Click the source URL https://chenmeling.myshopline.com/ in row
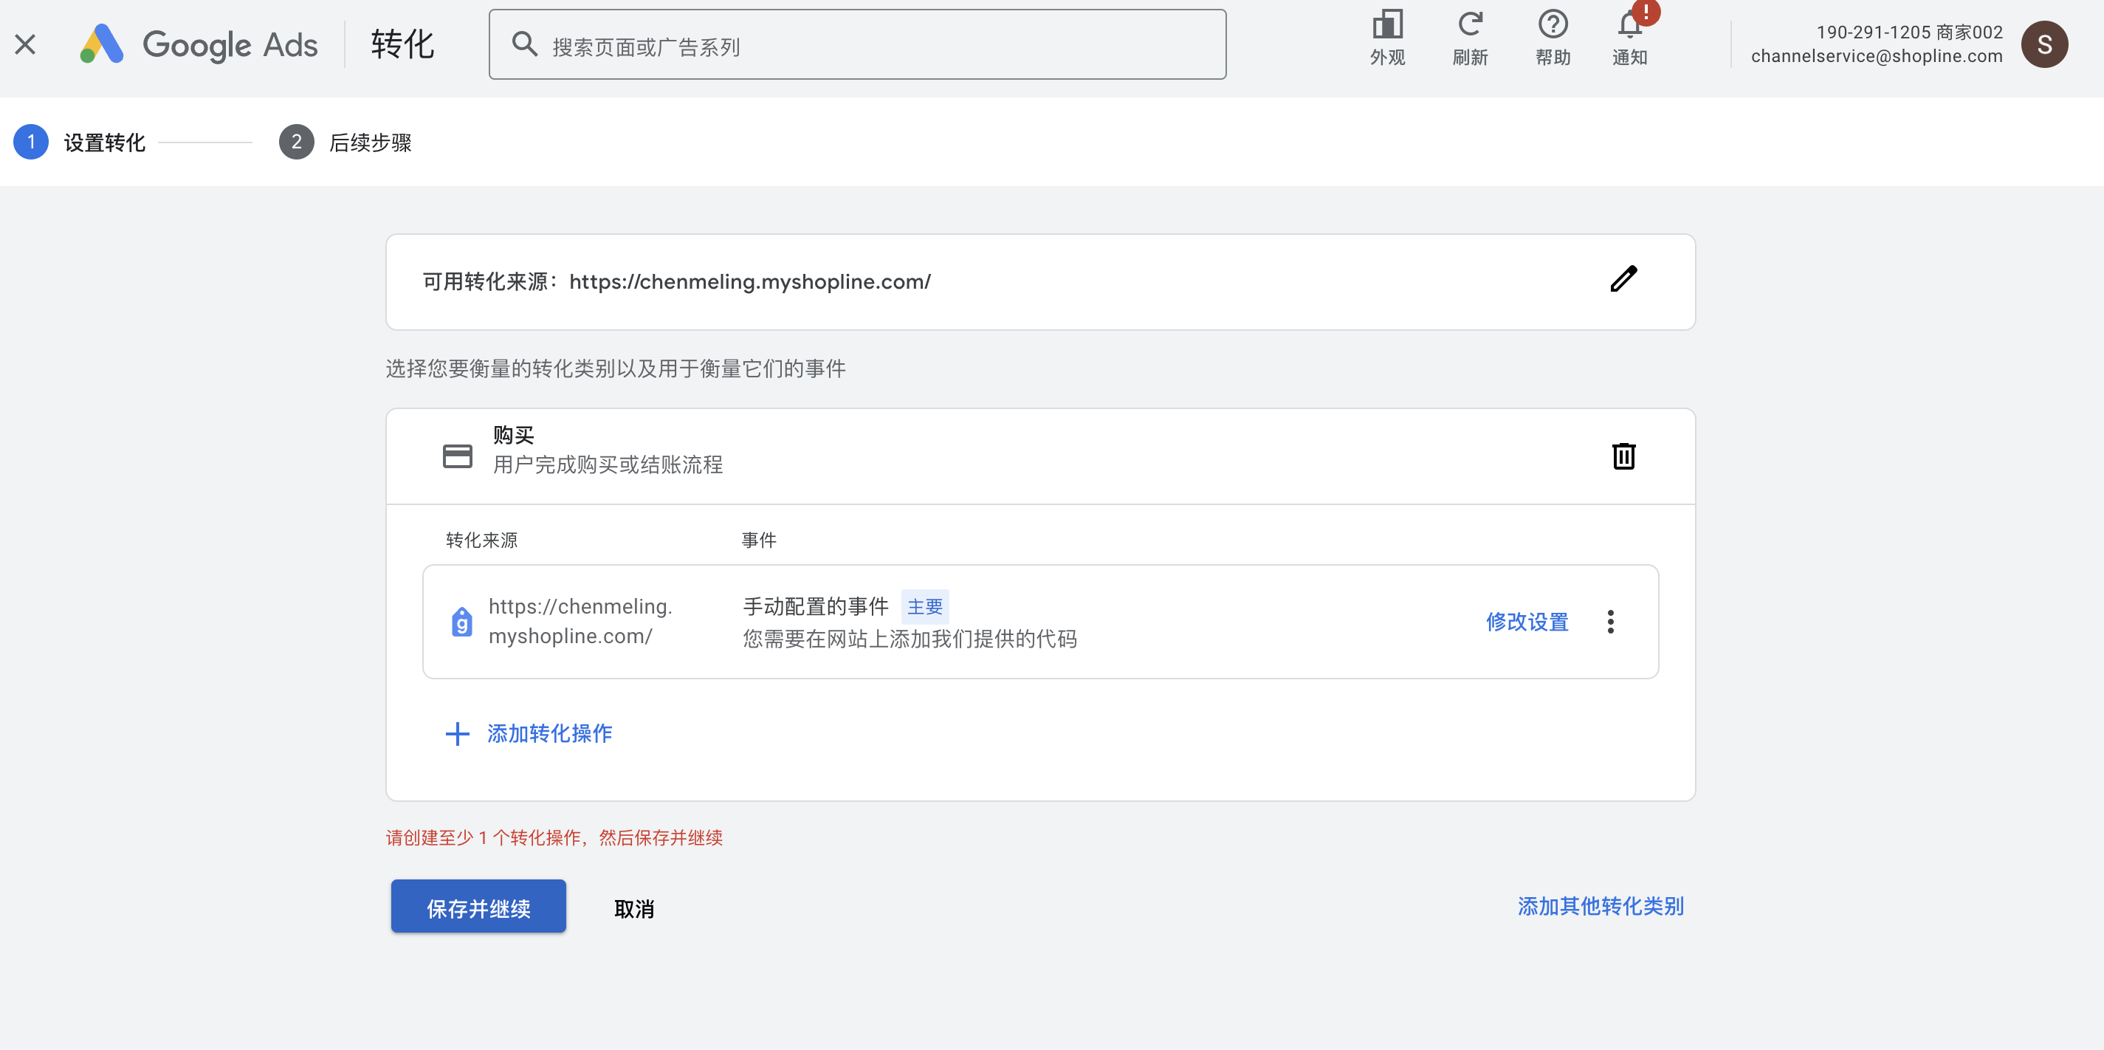The height and width of the screenshot is (1050, 2104). [580, 622]
